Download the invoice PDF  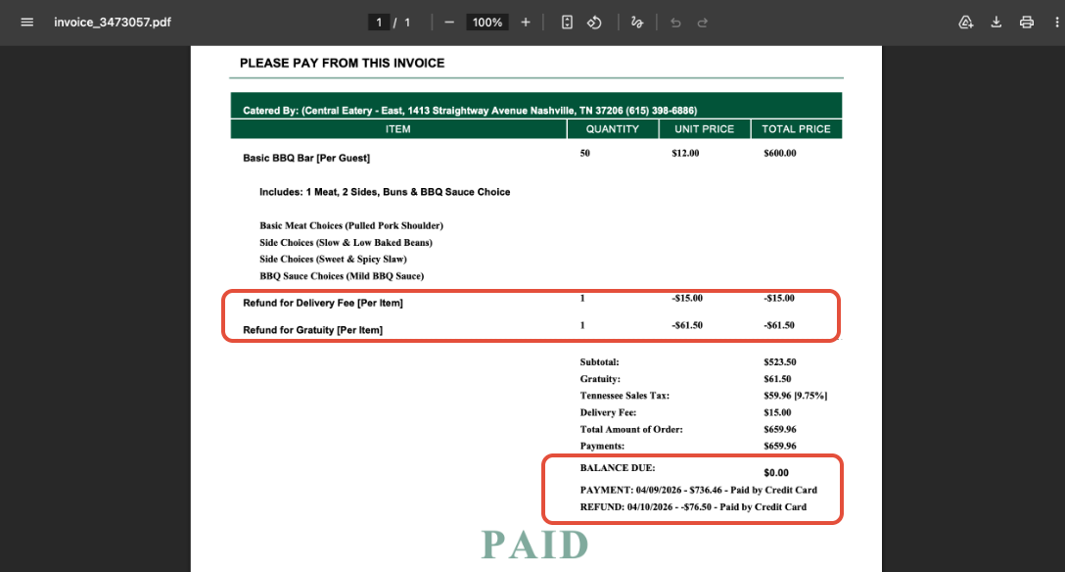click(996, 23)
